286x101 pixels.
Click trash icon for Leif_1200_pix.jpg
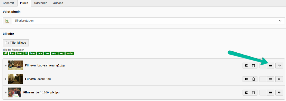click(254, 93)
